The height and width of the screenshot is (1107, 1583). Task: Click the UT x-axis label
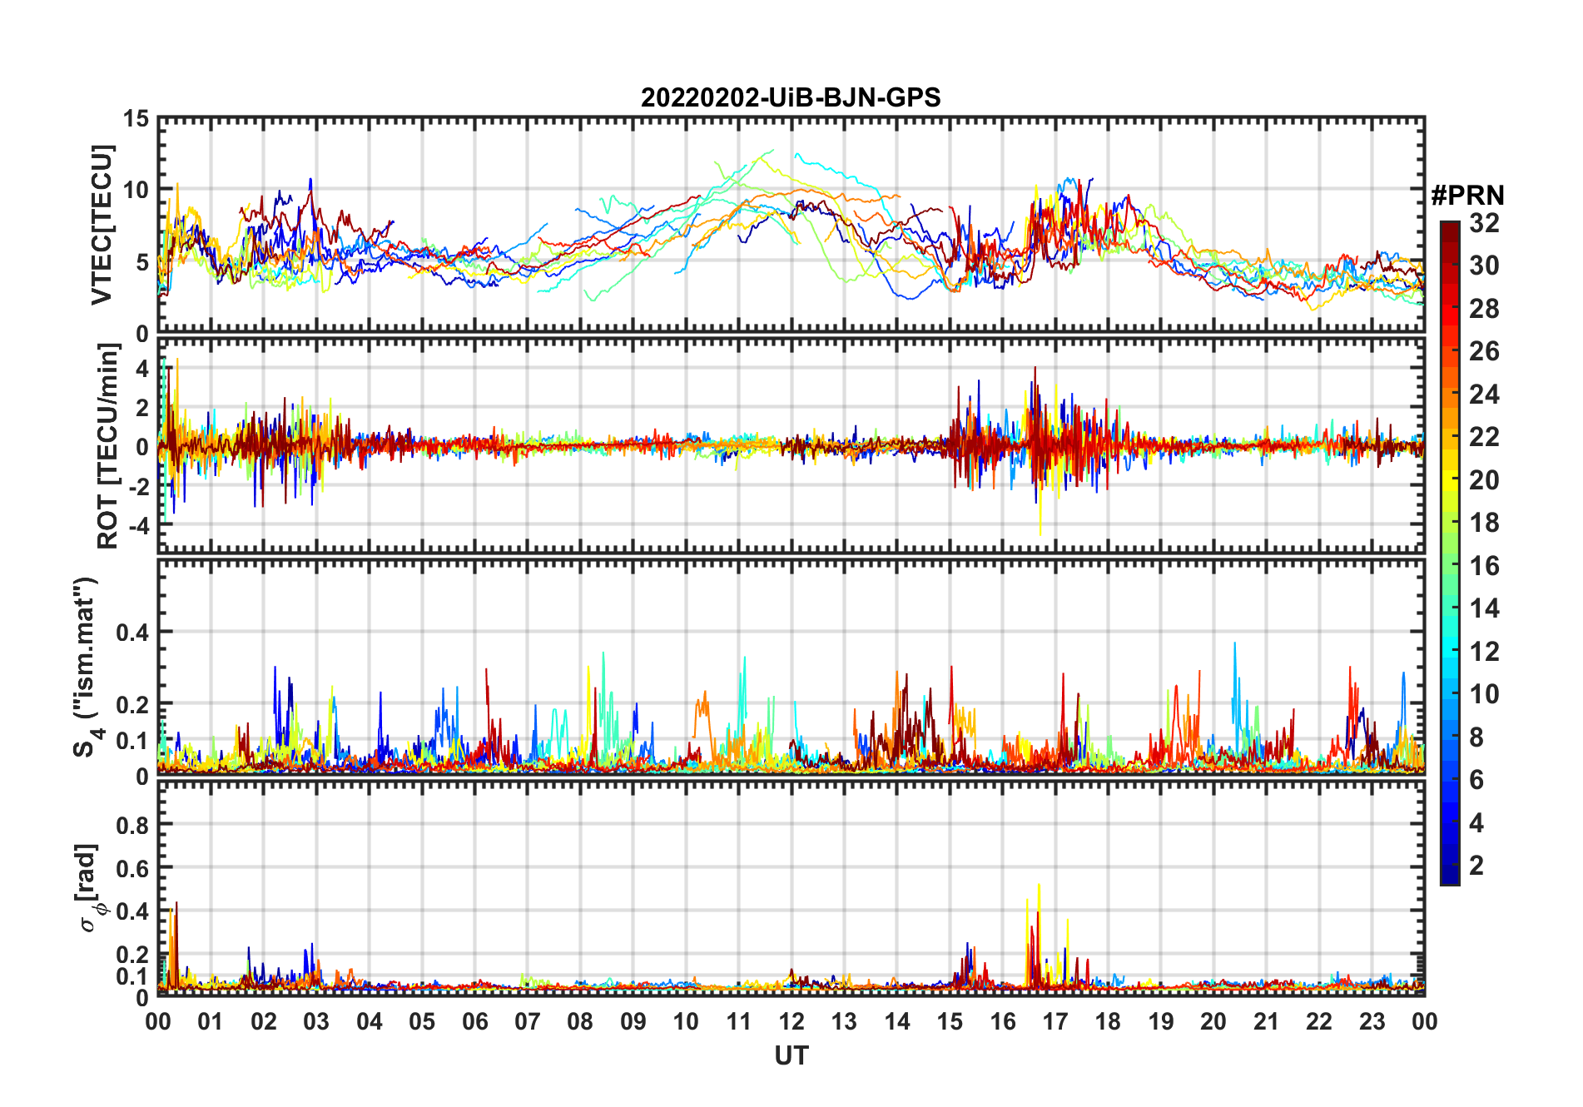coord(791,1055)
